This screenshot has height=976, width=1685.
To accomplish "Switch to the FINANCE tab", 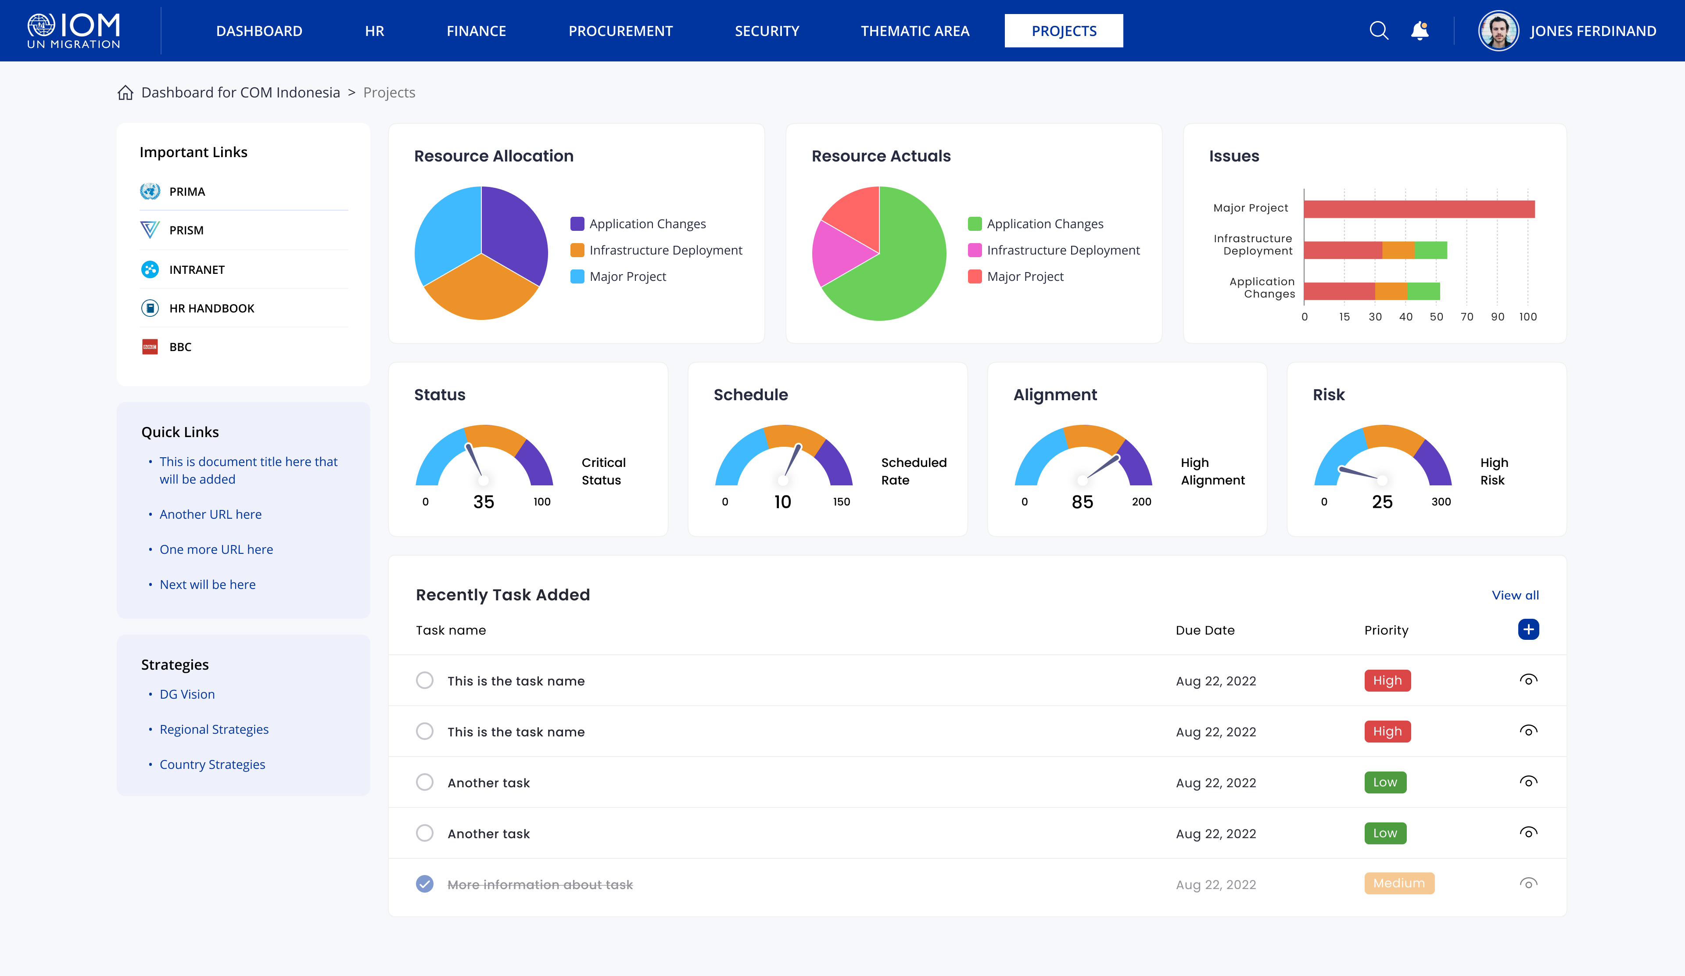I will click(x=476, y=31).
